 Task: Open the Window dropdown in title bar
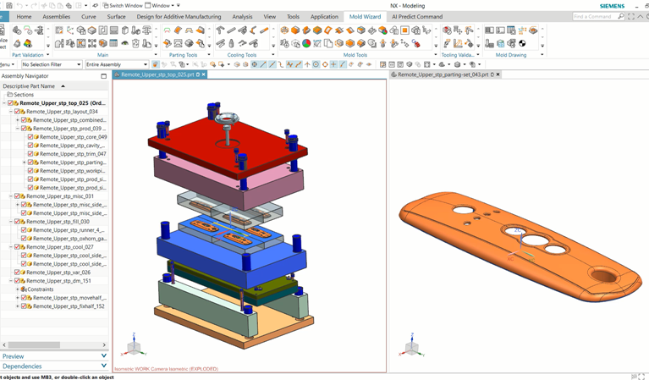coord(159,5)
